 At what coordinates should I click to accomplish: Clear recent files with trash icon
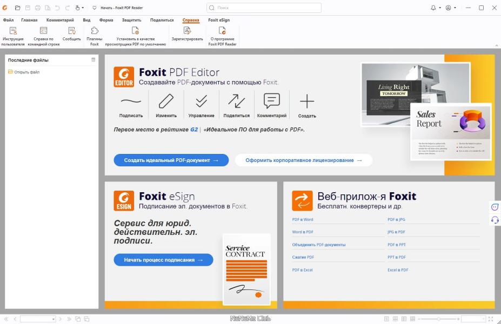pos(93,60)
